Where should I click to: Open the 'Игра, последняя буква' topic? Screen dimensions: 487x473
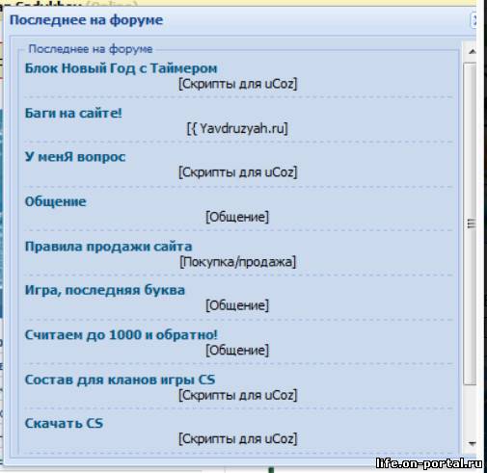click(x=105, y=290)
